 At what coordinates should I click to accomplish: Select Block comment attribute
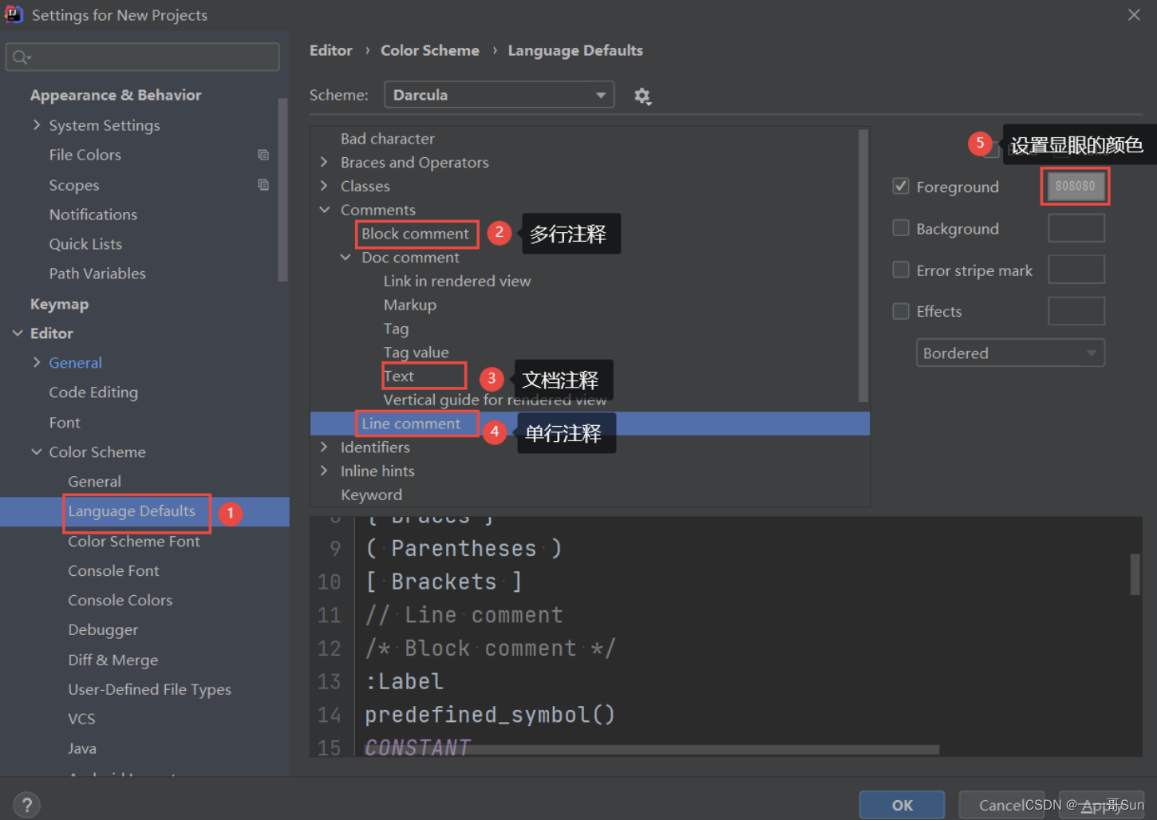pyautogui.click(x=415, y=234)
